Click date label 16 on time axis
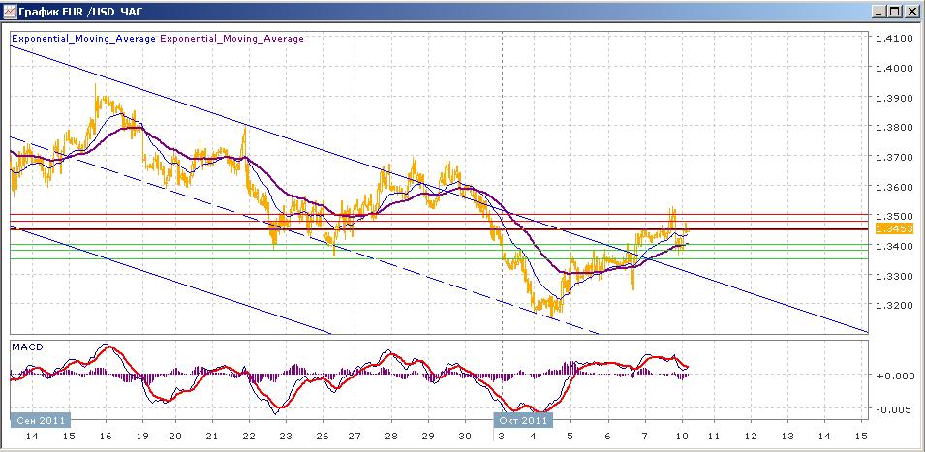 105,437
